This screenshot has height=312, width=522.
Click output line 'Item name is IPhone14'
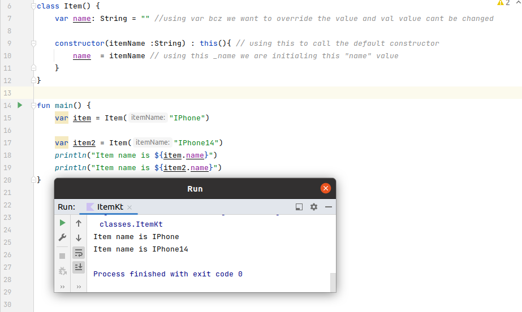pos(140,249)
